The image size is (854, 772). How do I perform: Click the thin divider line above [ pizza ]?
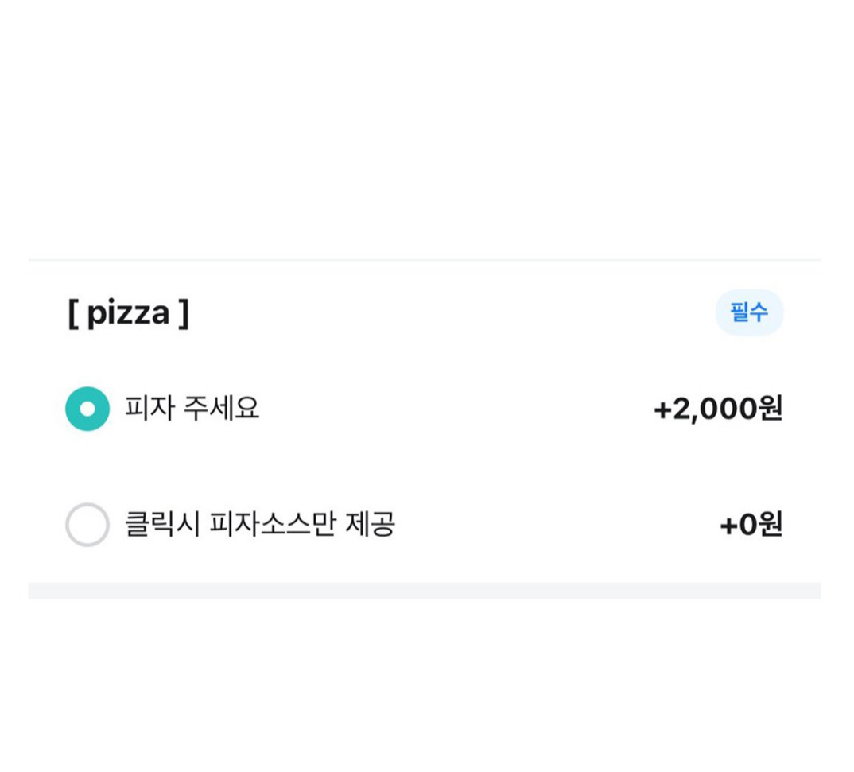pyautogui.click(x=424, y=260)
